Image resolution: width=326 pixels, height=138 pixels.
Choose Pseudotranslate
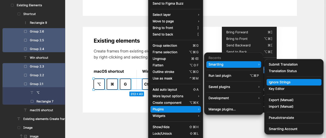pos(294,118)
